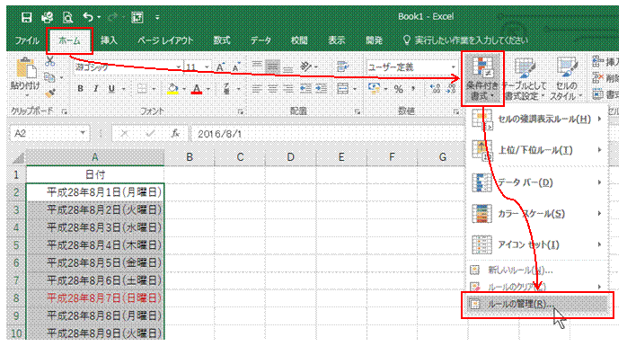Image resolution: width=627 pixels, height=346 pixels.
Task: Select ルールの管理(R)... menu entry
Action: click(x=537, y=305)
